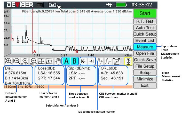Tap the Minimize button
The image size is (182, 114).
(145, 79)
